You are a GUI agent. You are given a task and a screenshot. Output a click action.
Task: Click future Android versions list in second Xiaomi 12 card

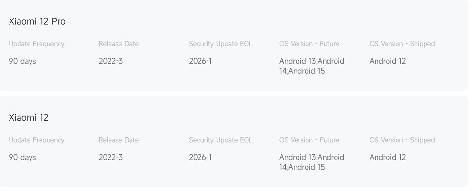[x=312, y=162]
